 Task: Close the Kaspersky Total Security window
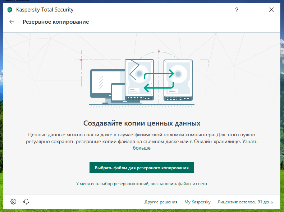click(271, 10)
